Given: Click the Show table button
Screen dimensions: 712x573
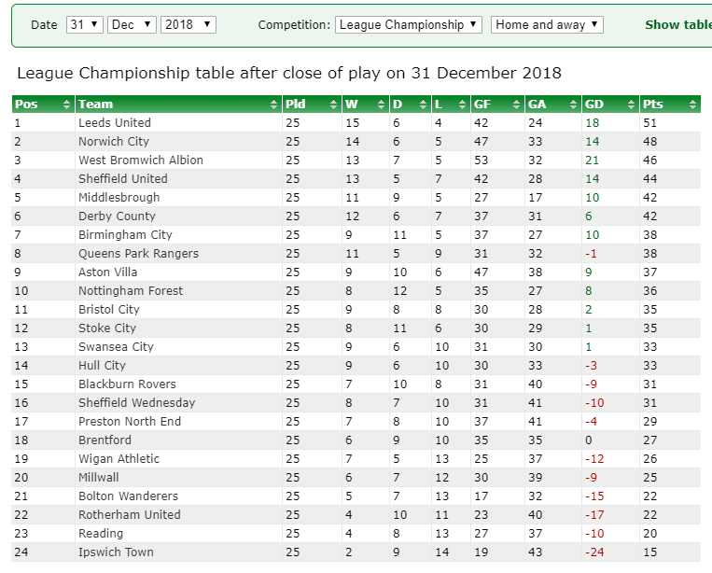Looking at the screenshot, I should pos(678,24).
